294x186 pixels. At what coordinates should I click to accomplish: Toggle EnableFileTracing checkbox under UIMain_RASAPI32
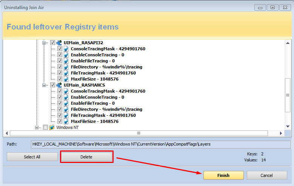(60, 61)
